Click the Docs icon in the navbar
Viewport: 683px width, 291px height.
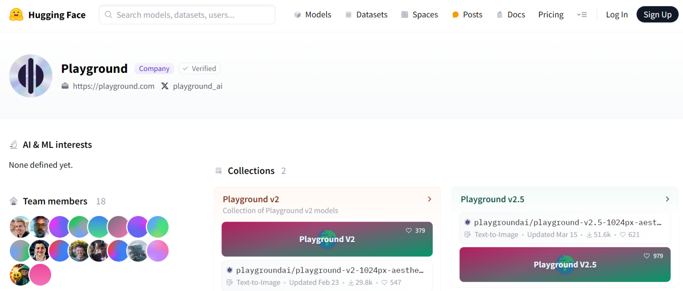tap(499, 14)
